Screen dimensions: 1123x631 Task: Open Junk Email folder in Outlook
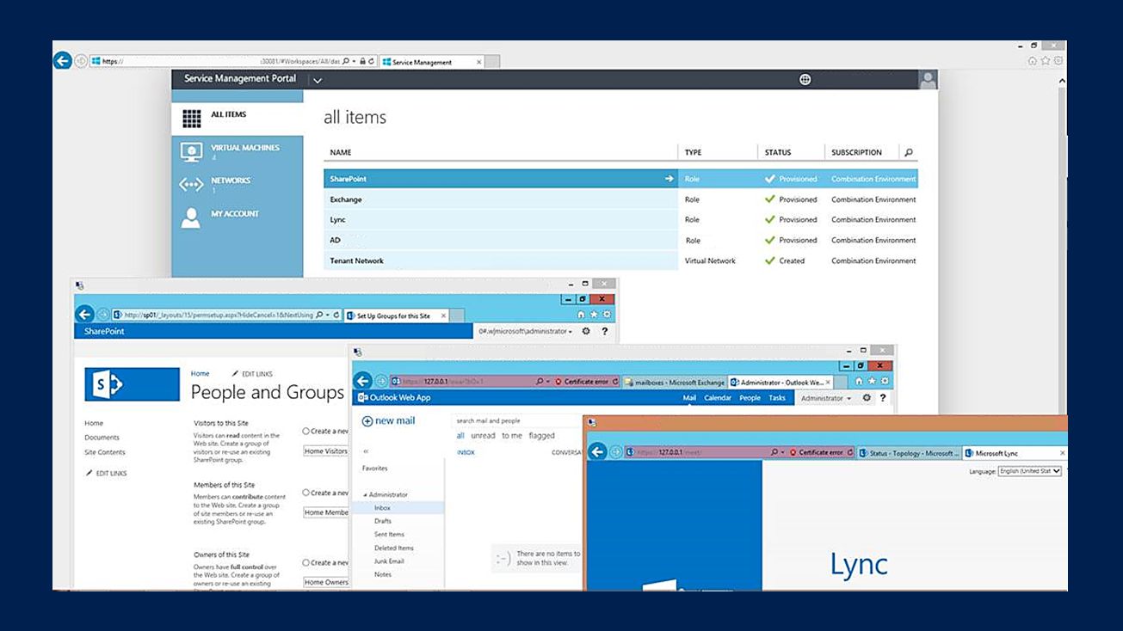(389, 561)
